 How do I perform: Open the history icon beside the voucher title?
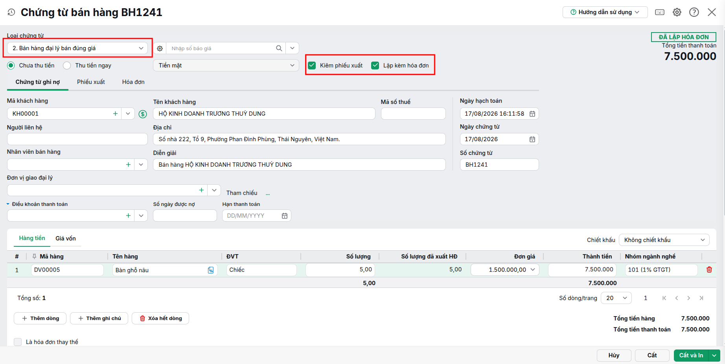(11, 12)
